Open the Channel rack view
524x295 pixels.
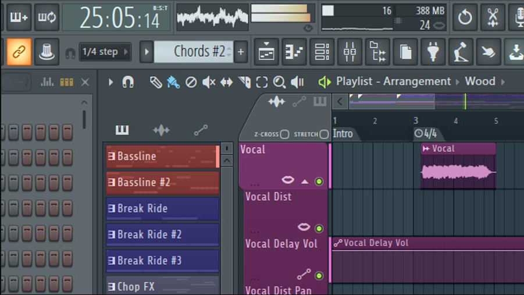[322, 52]
